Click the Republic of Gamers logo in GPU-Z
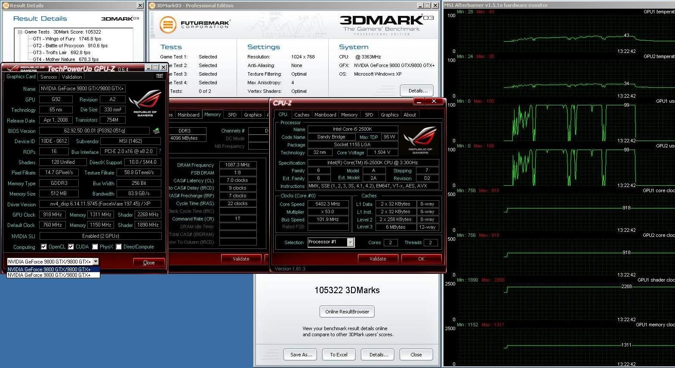Viewport: 675px width, 368px height. [145, 103]
